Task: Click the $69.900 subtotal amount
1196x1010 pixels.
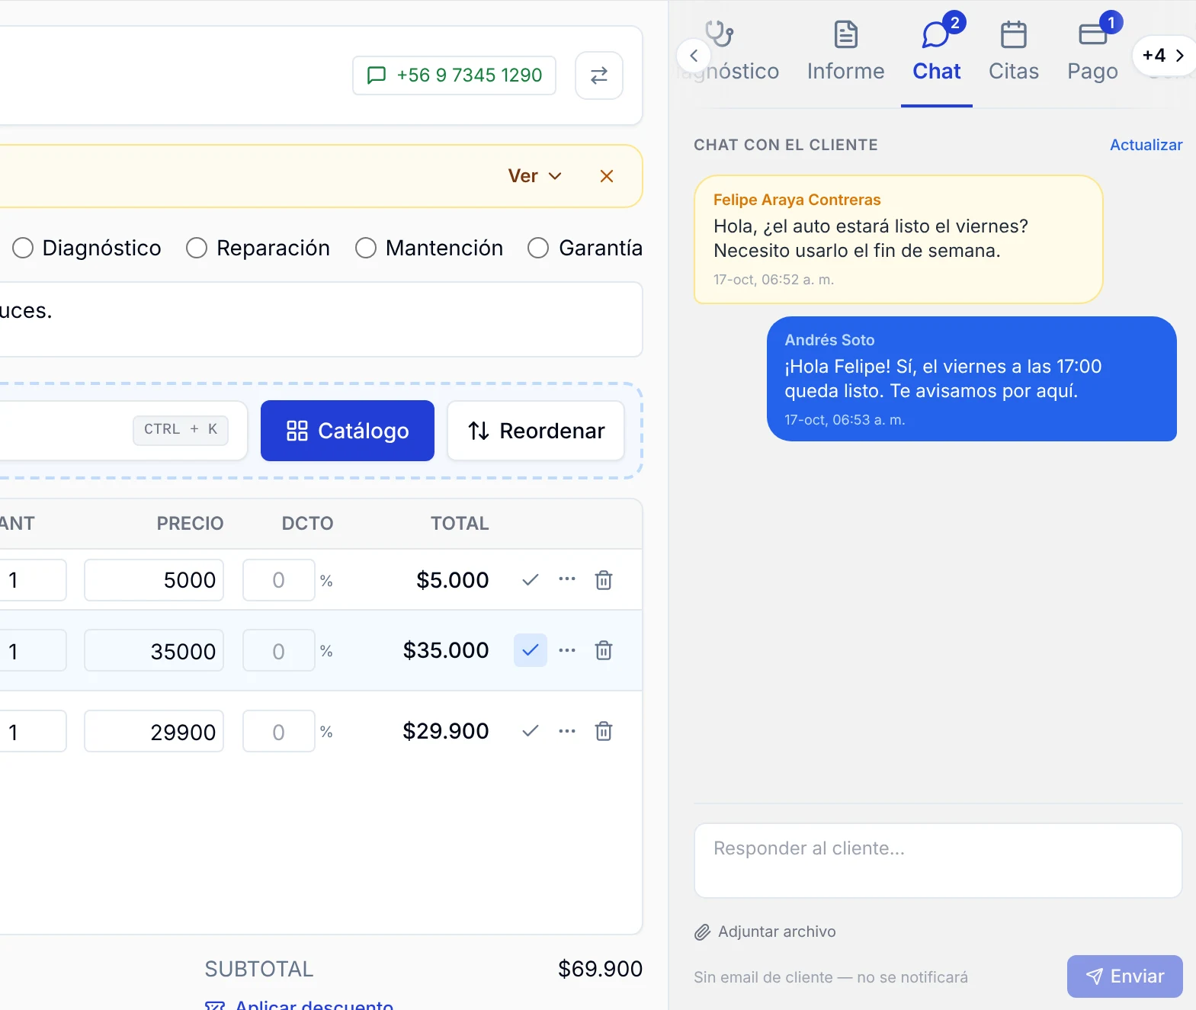Action: 600,969
